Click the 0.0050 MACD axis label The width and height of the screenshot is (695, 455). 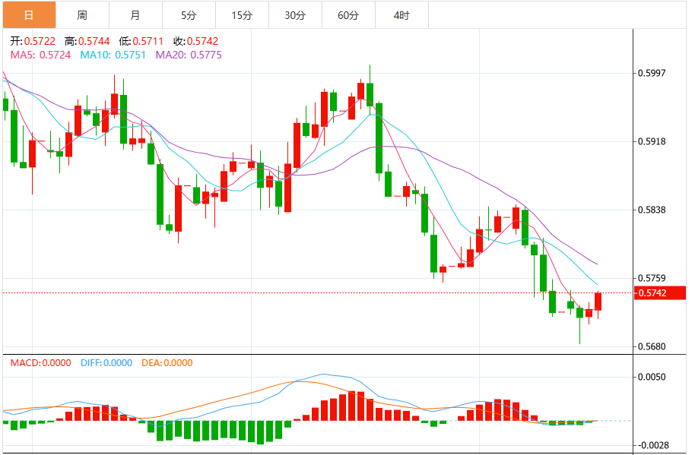pos(652,377)
